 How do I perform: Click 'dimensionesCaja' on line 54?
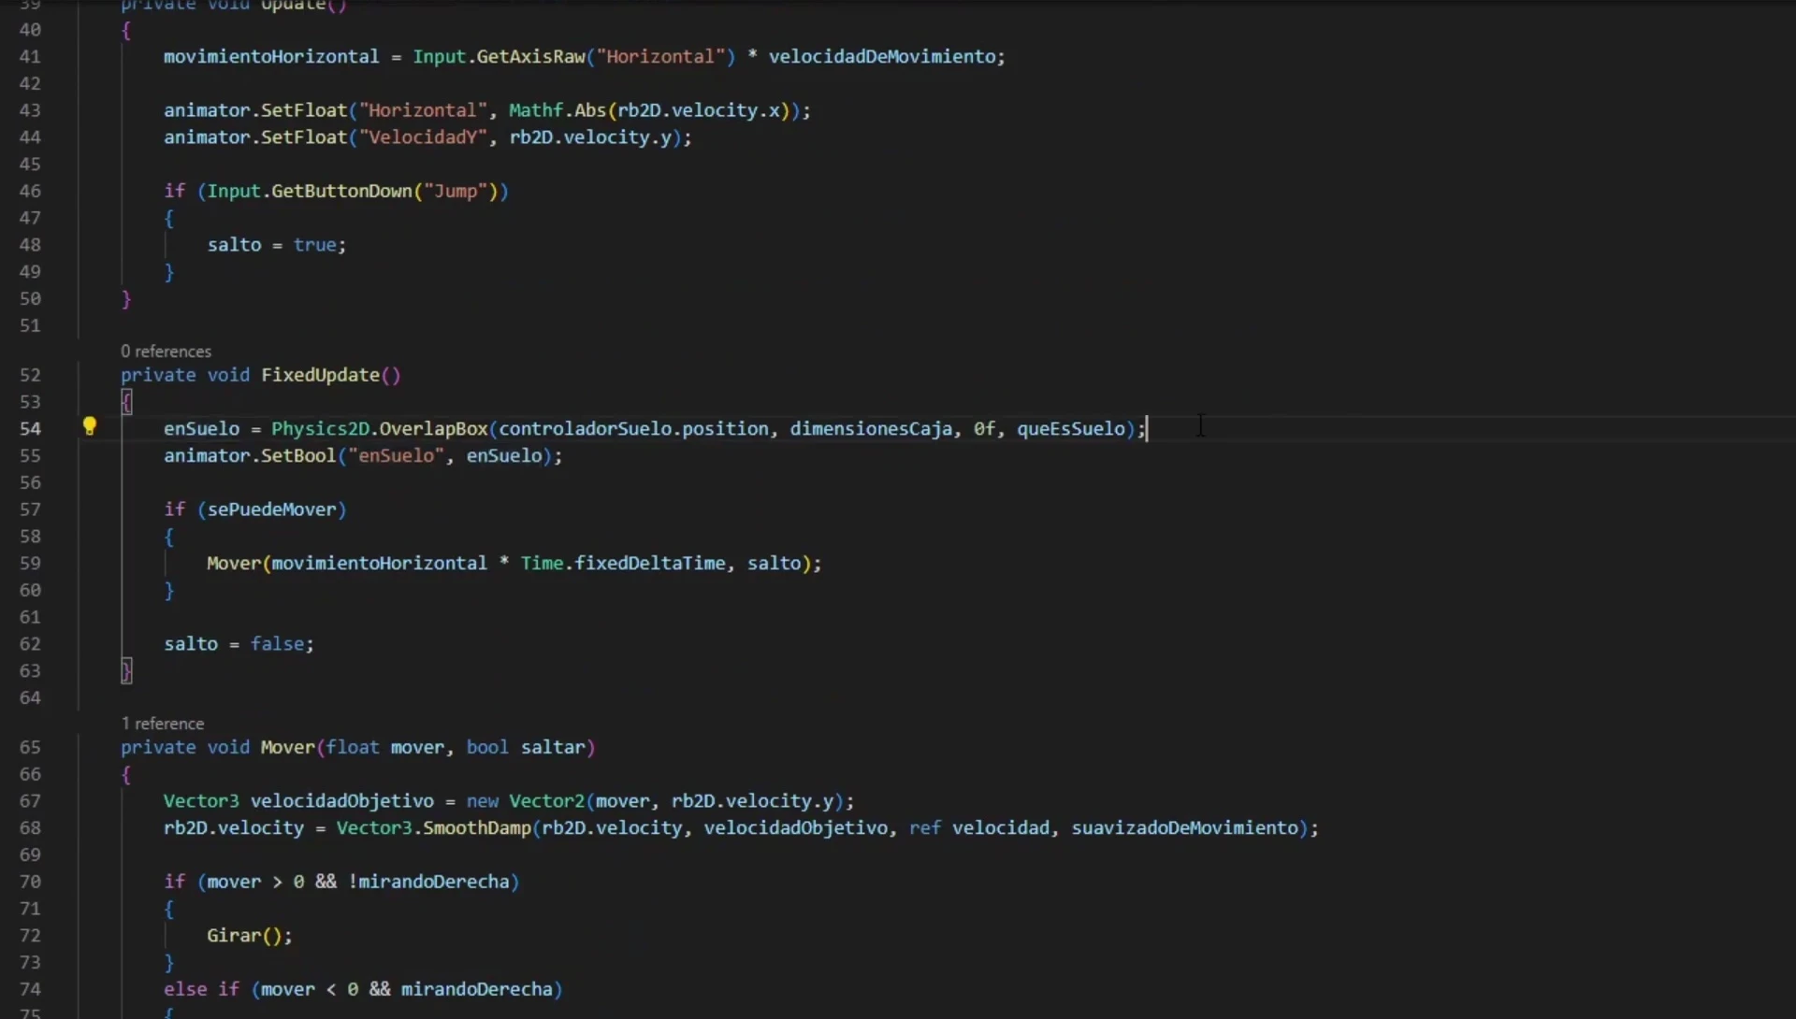[x=871, y=428]
